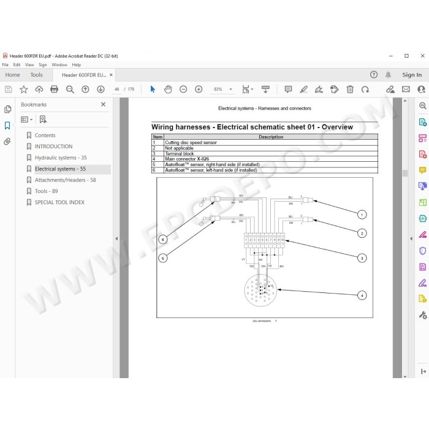The height and width of the screenshot is (429, 429).
Task: Activate the Hand pan tool
Action: point(168,89)
